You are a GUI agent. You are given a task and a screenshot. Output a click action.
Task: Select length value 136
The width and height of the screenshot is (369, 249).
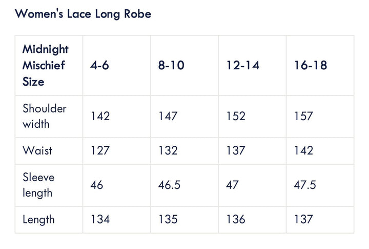(236, 220)
